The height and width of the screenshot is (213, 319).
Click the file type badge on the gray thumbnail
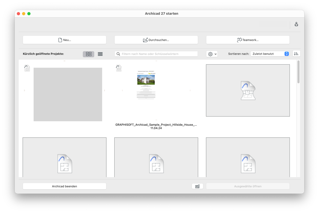27,68
